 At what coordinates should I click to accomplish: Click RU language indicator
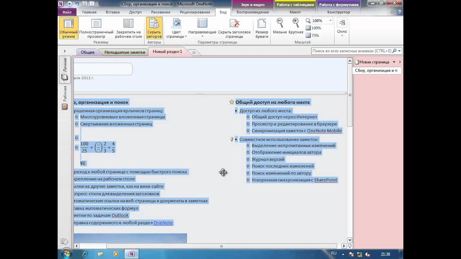click(334, 254)
